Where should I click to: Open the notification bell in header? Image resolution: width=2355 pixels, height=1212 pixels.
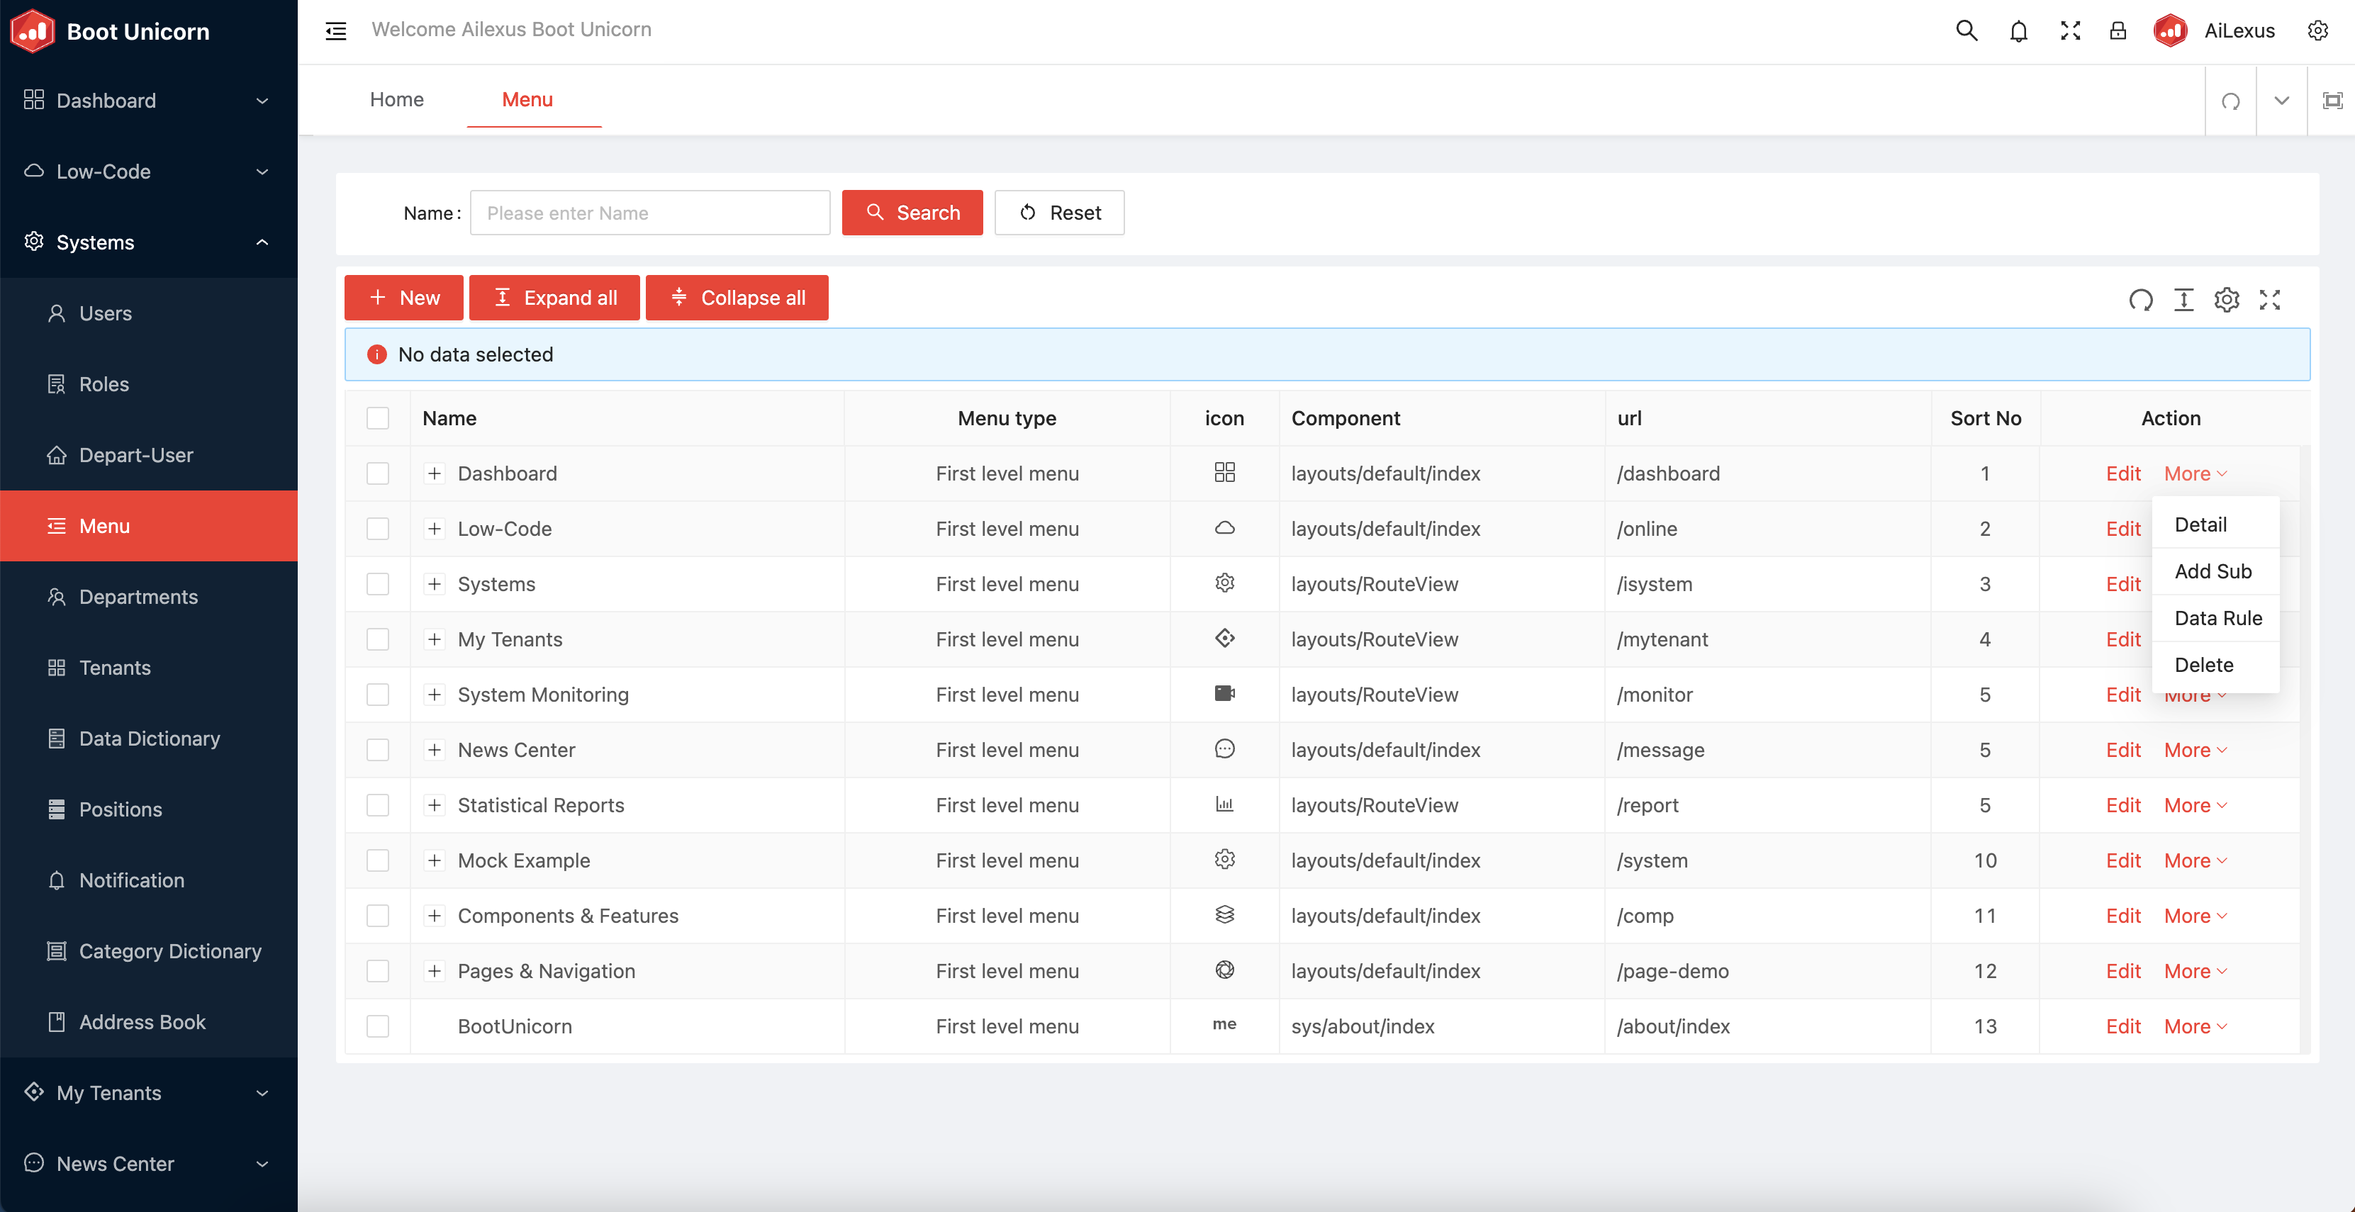(2018, 30)
